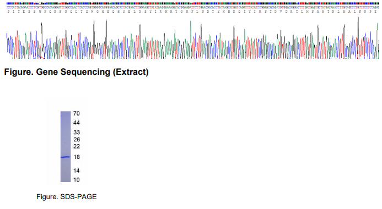Click the colored base-call bar above the sequence
The width and height of the screenshot is (382, 209).
pyautogui.click(x=193, y=4)
